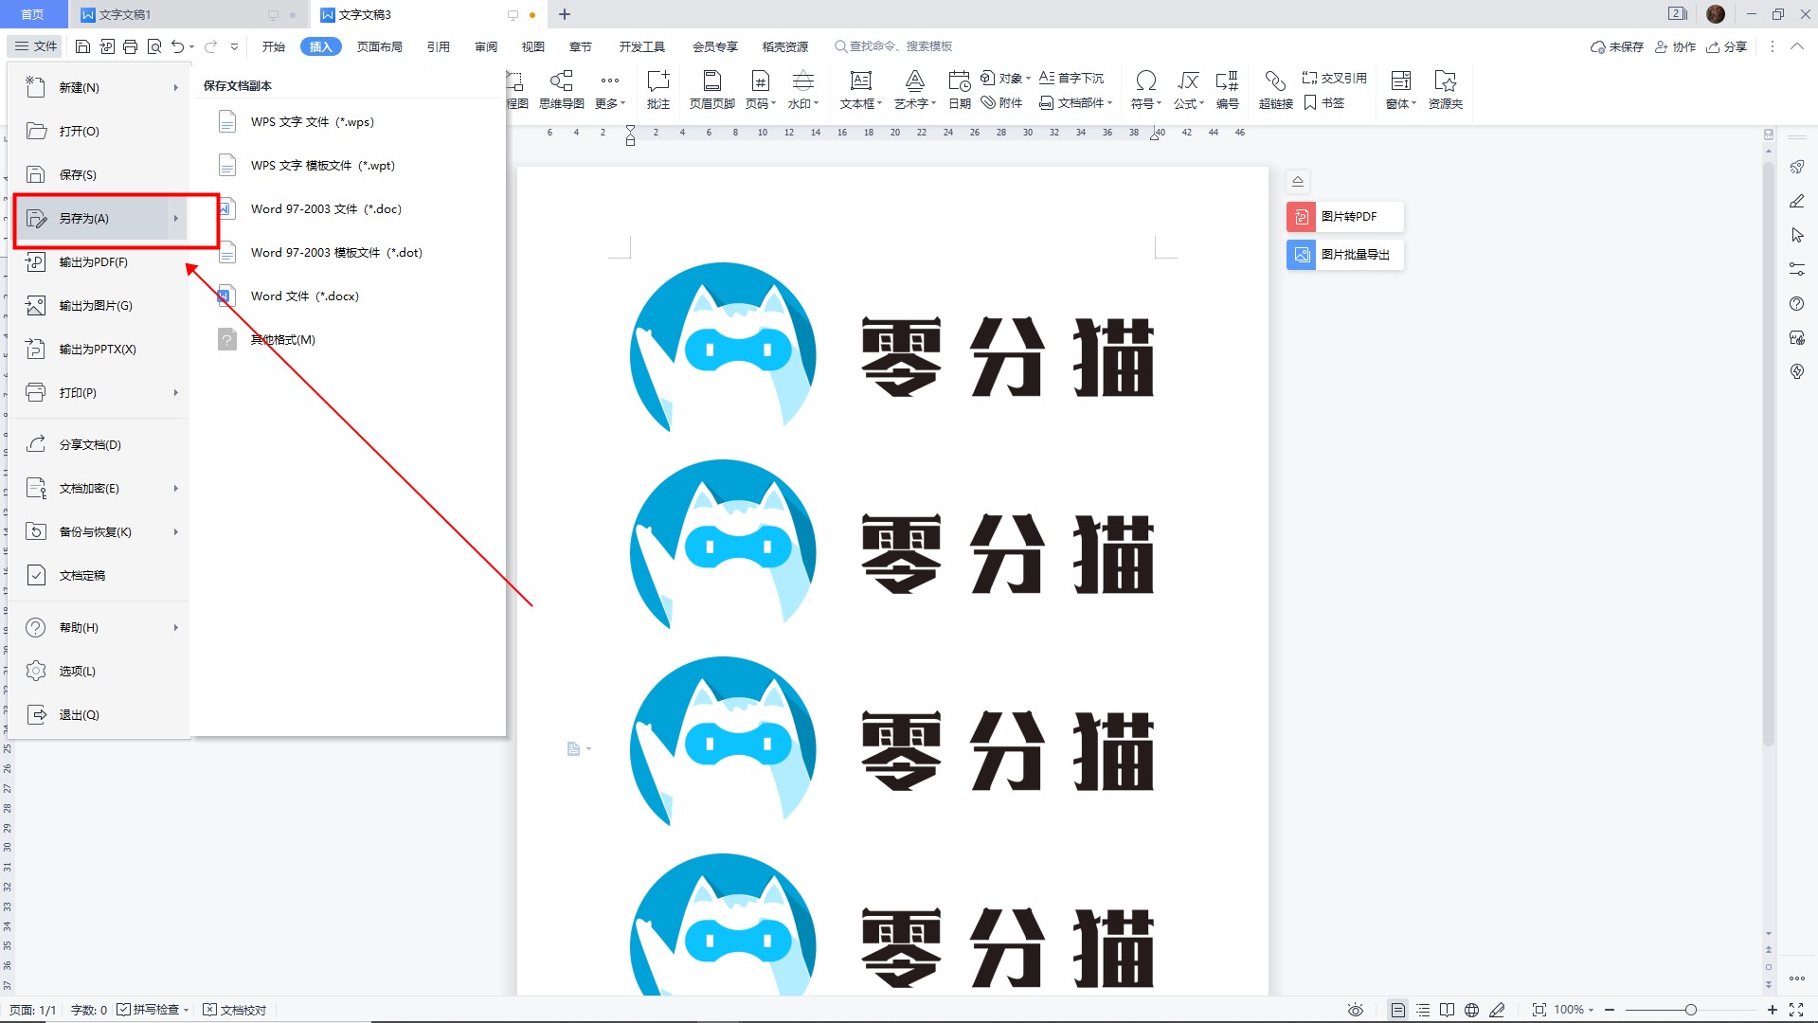This screenshot has width=1818, height=1023.
Task: Open 文本框 text box dropdown
Action: coord(860,103)
